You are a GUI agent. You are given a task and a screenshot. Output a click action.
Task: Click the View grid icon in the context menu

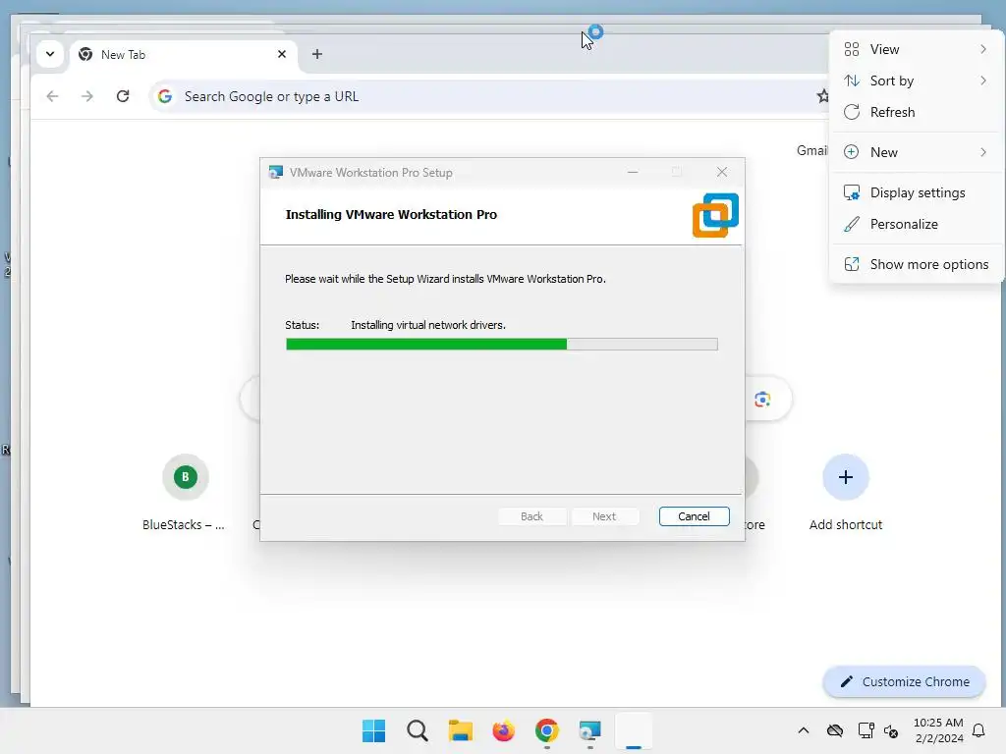coord(852,49)
